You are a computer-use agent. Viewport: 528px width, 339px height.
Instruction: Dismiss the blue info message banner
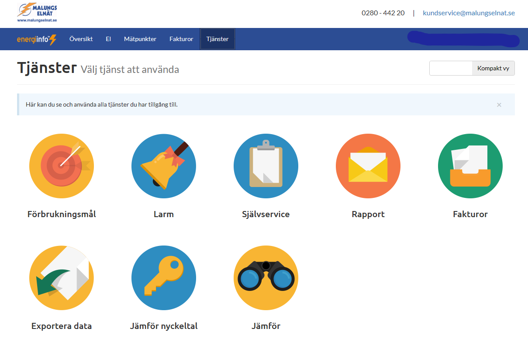pos(499,105)
